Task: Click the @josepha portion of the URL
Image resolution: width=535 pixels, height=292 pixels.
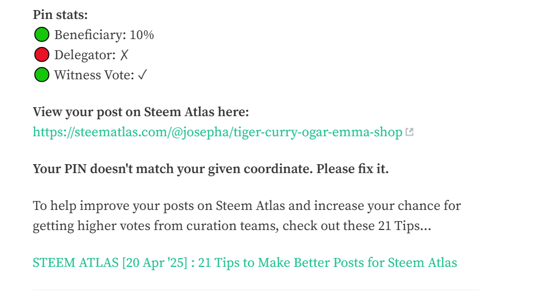Action: pyautogui.click(x=200, y=132)
